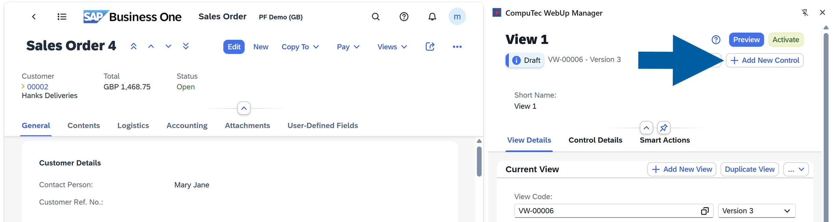Collapse the Sales Order header section
Screen dimensions: 835x222
[x=244, y=108]
